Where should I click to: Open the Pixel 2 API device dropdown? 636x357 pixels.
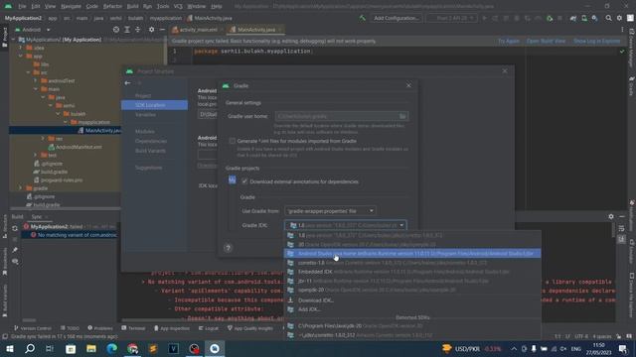pyautogui.click(x=451, y=18)
